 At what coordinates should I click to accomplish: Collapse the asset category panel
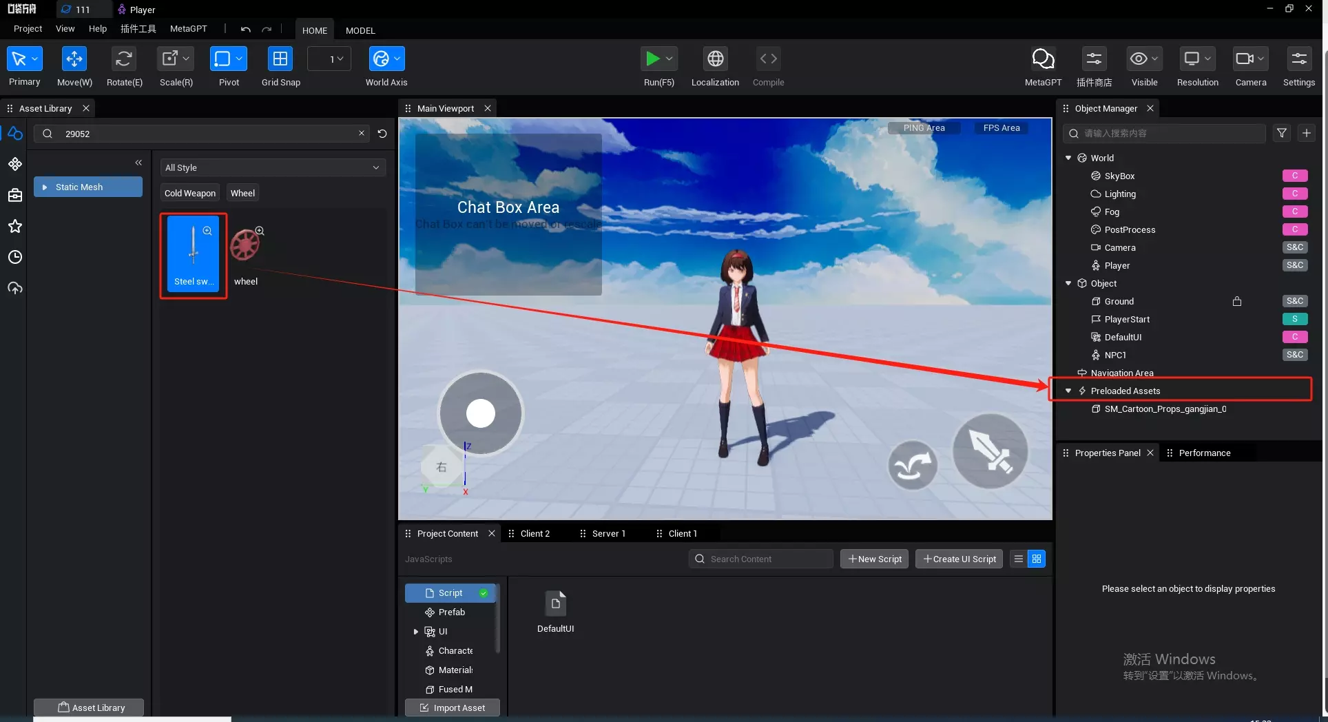coord(138,163)
